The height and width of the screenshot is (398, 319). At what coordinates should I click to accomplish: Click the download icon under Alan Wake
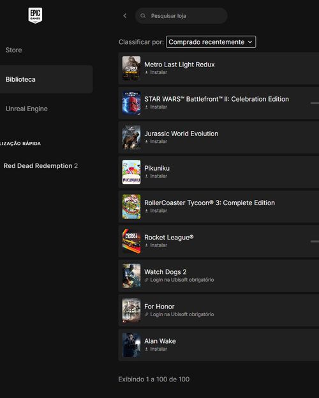click(x=146, y=349)
